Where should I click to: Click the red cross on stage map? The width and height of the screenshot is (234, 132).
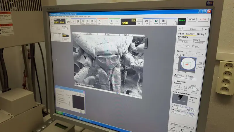pos(187,65)
